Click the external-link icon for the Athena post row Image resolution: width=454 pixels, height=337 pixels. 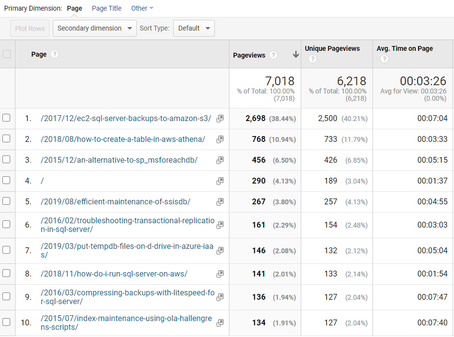tap(220, 139)
